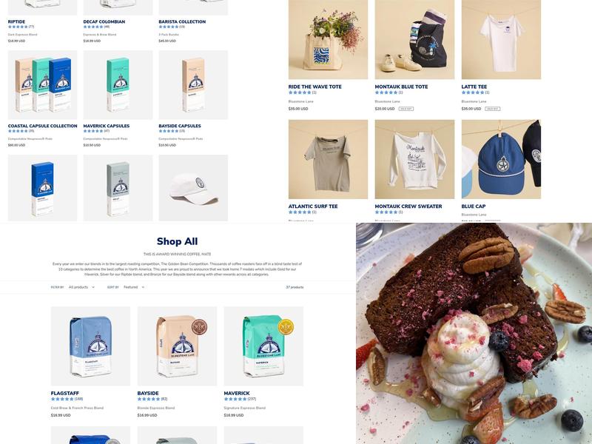Open the Maverick coffee bag image
Screen dimensions: 592x444
263,346
